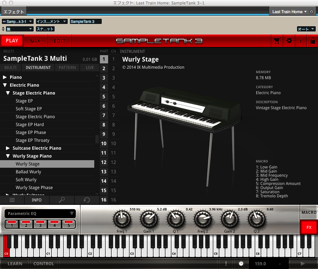Open the PATTERN browser tab
The height and width of the screenshot is (269, 318).
point(67,68)
